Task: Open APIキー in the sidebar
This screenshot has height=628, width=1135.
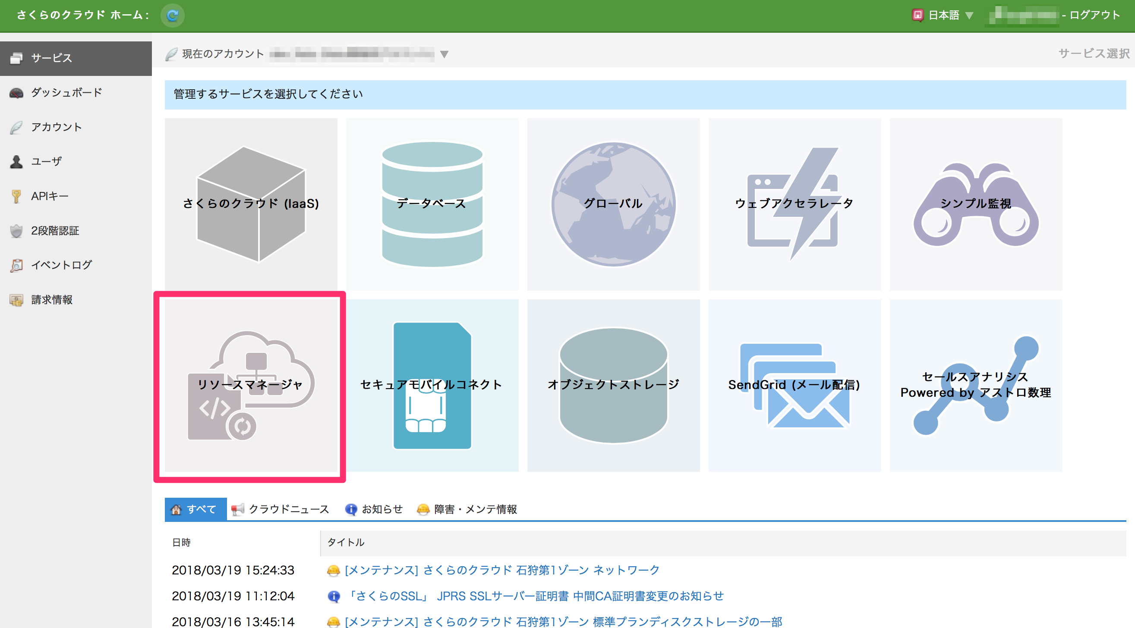Action: tap(76, 196)
